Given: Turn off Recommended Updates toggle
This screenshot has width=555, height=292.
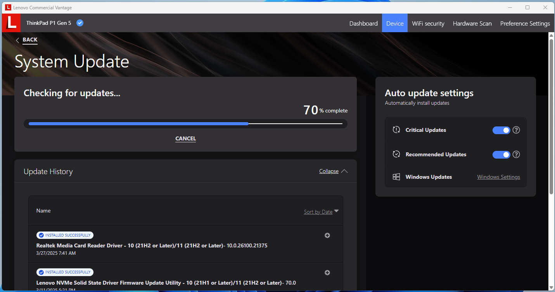Looking at the screenshot, I should 501,154.
